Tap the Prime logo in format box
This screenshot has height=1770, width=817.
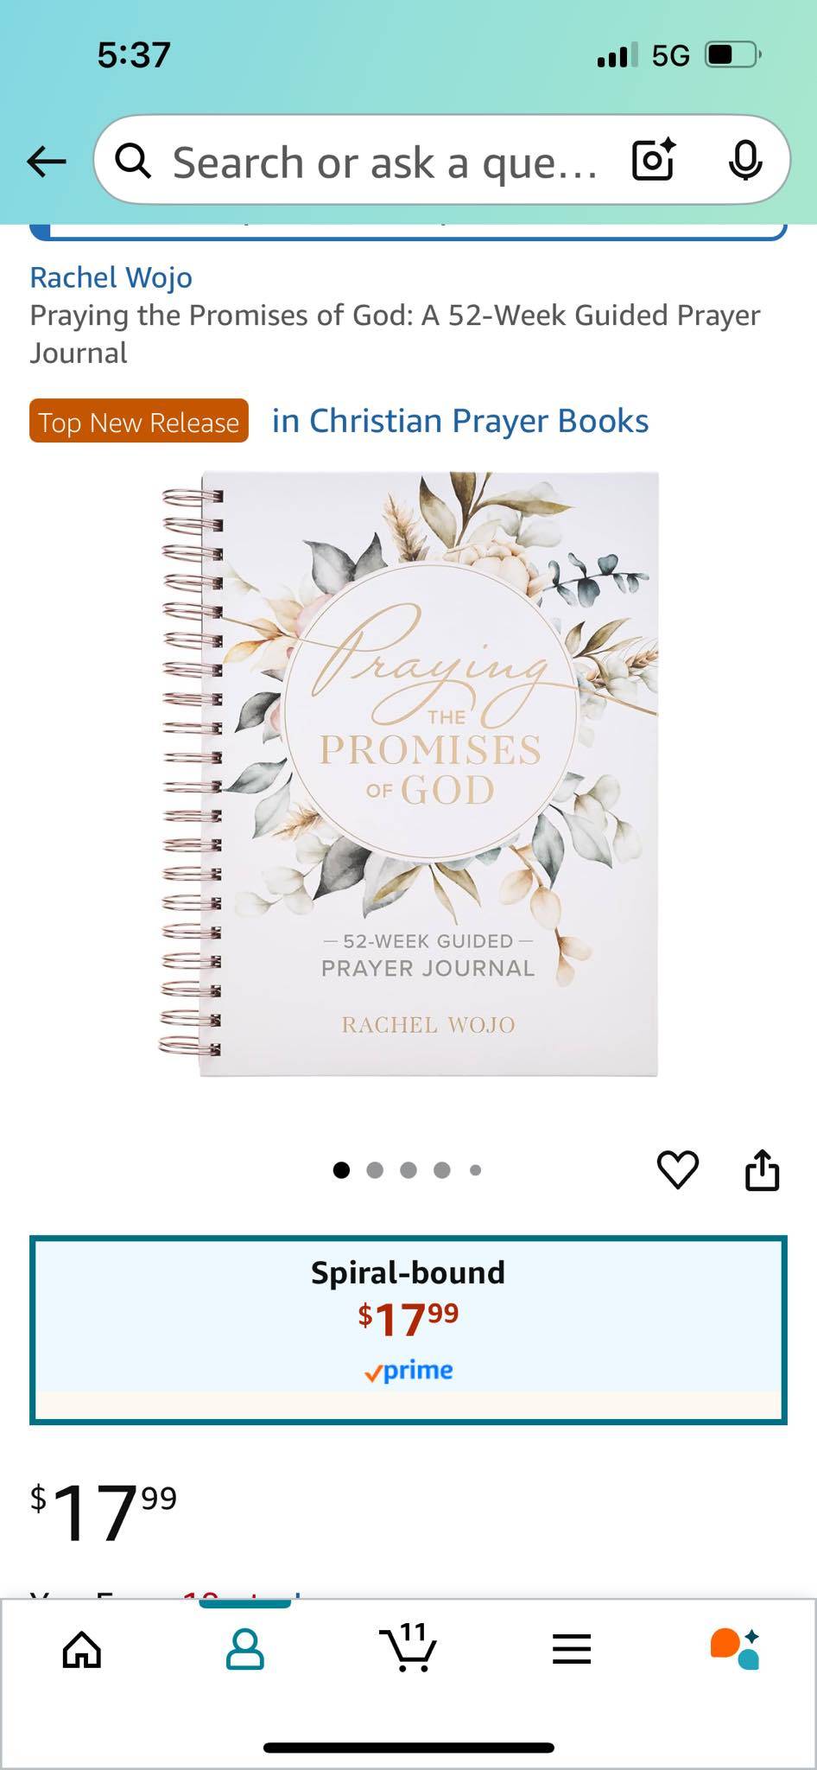click(408, 1372)
